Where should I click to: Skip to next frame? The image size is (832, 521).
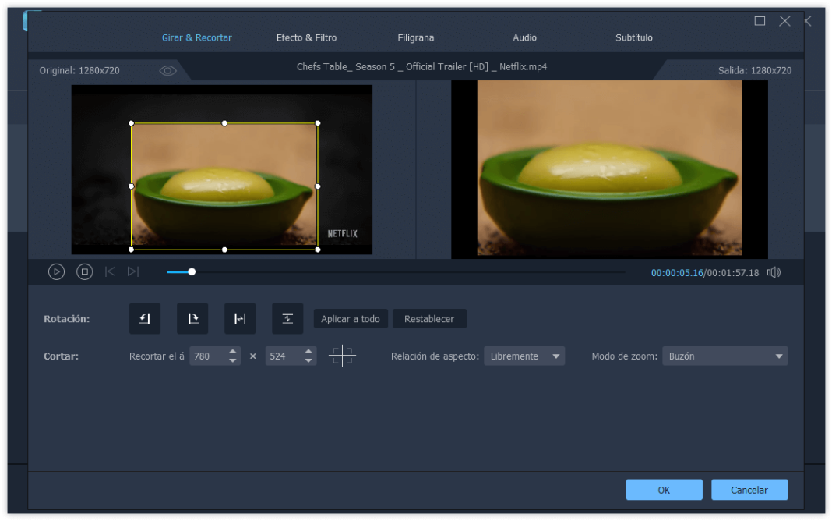pos(133,272)
